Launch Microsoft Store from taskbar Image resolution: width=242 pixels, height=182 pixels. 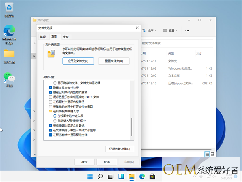[152, 176]
